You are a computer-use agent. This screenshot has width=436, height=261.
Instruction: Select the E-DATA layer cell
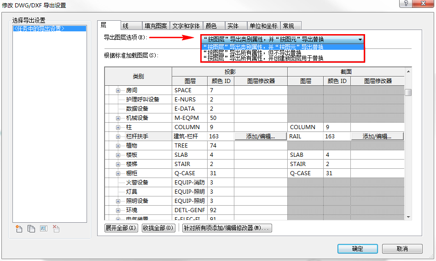click(190, 109)
